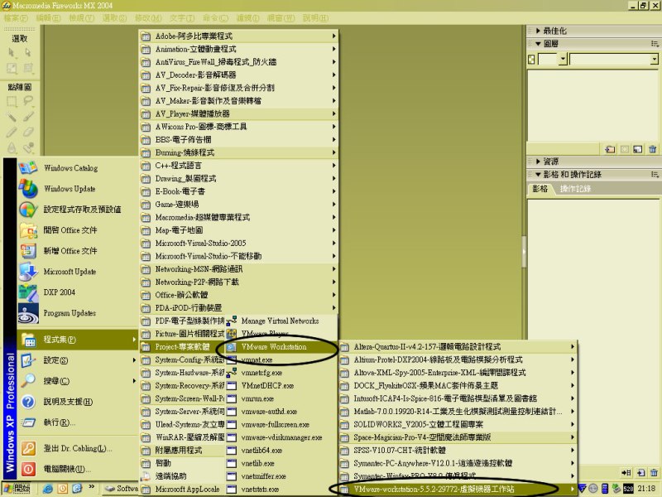Screen dimensions: 662x497
Task: Open Networking-P2P folder
Action: click(238, 282)
